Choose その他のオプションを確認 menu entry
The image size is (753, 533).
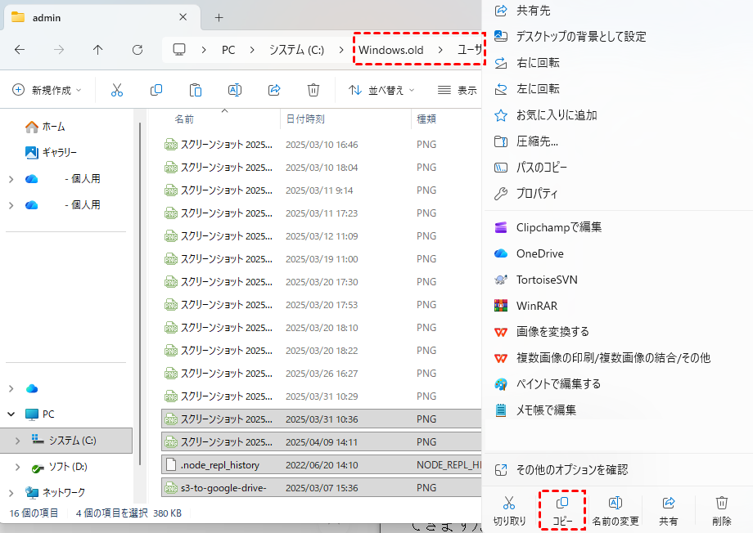[571, 470]
